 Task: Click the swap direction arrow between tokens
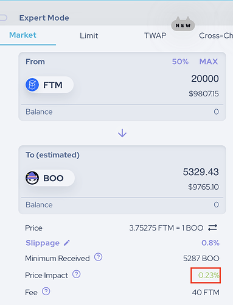[122, 133]
